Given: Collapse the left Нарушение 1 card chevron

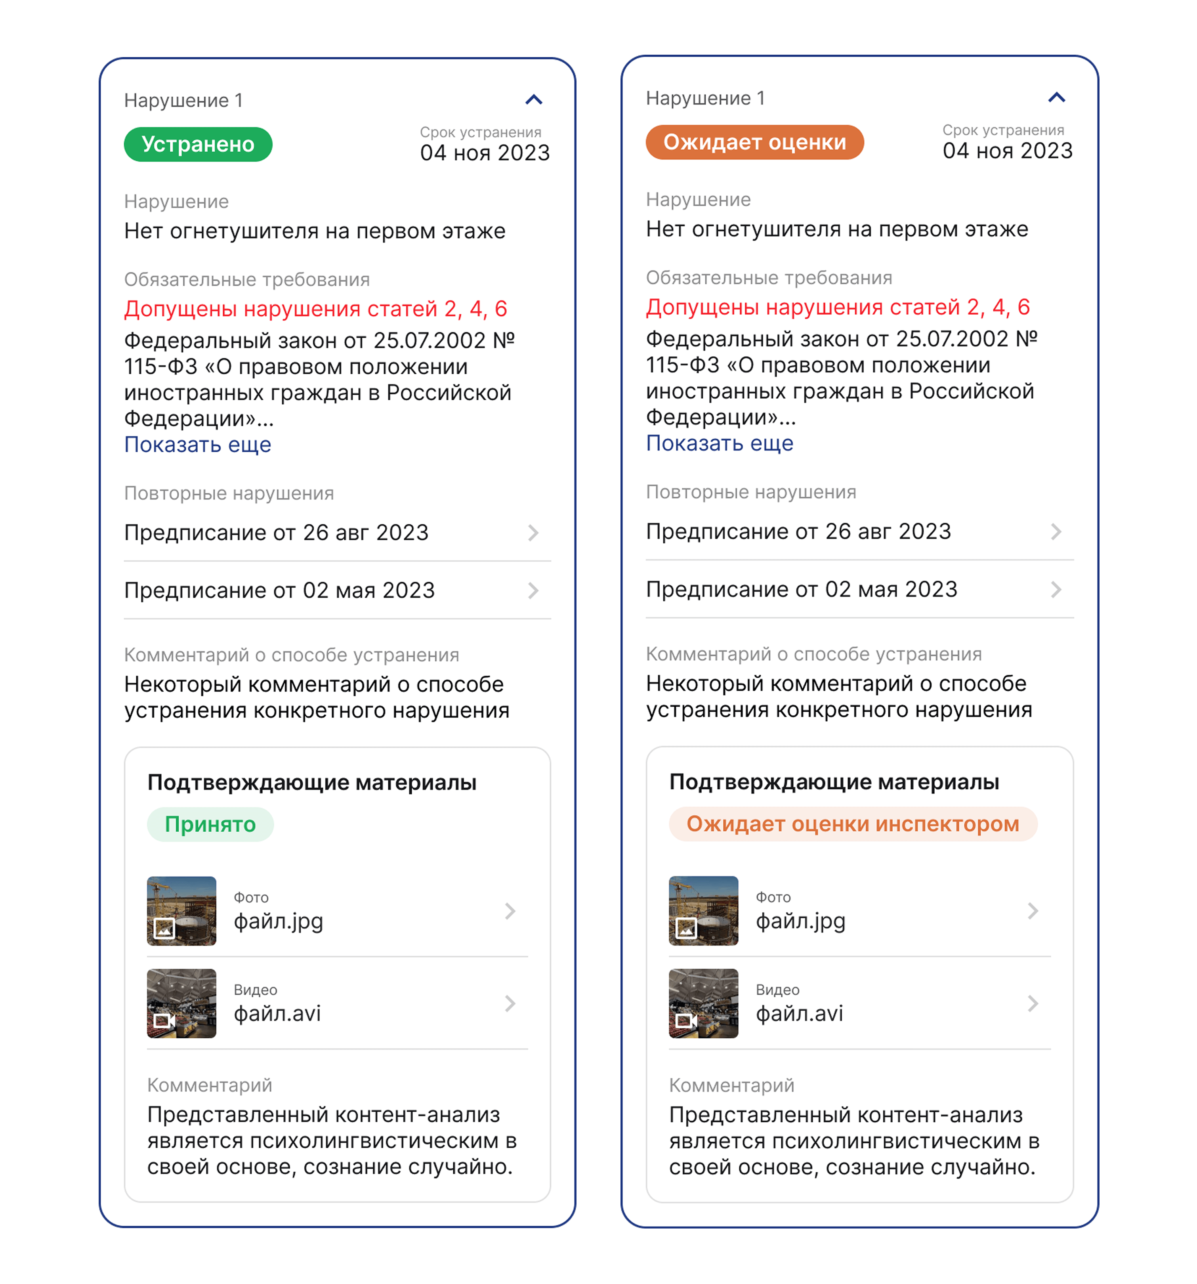Looking at the screenshot, I should (533, 99).
